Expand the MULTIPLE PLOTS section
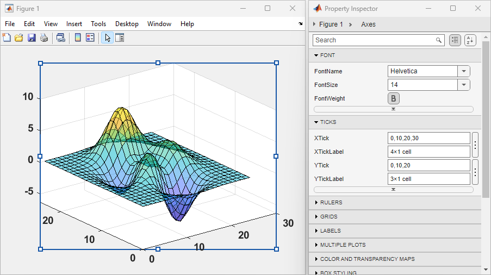 point(316,245)
